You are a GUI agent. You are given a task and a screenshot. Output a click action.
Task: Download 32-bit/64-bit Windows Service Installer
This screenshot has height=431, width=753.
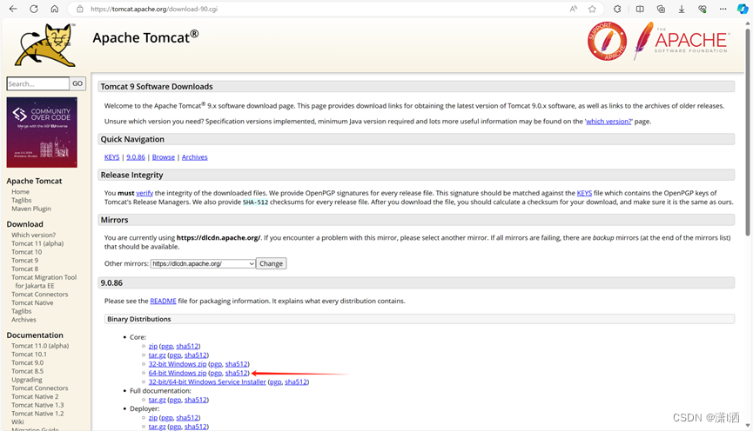pos(207,382)
